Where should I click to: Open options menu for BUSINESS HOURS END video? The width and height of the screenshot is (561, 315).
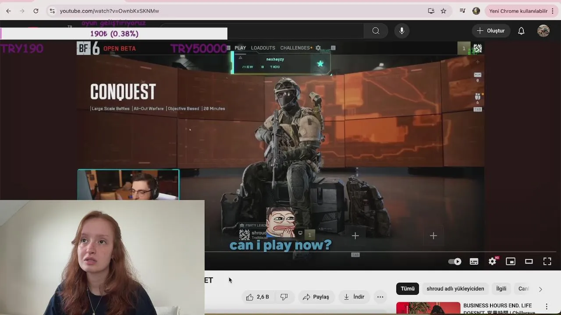[547, 307]
